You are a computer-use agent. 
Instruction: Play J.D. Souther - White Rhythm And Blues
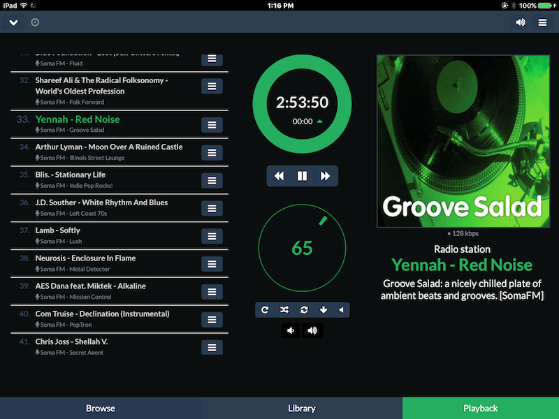101,203
